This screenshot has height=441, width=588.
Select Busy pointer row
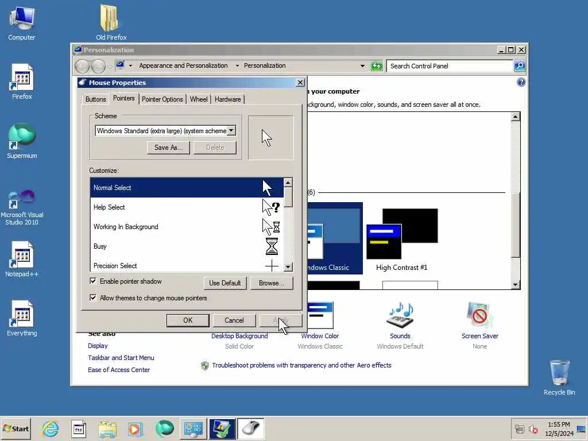tap(187, 246)
